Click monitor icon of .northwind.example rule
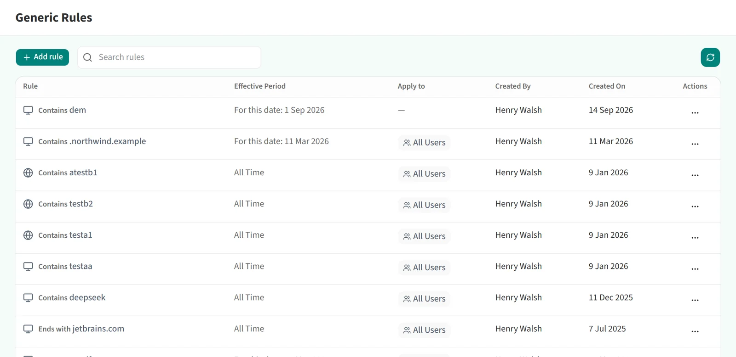Screen dimensions: 736x357 pyautogui.click(x=28, y=142)
